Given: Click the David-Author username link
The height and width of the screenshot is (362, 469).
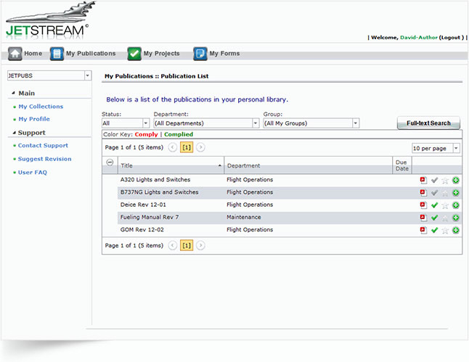Looking at the screenshot, I should 419,38.
